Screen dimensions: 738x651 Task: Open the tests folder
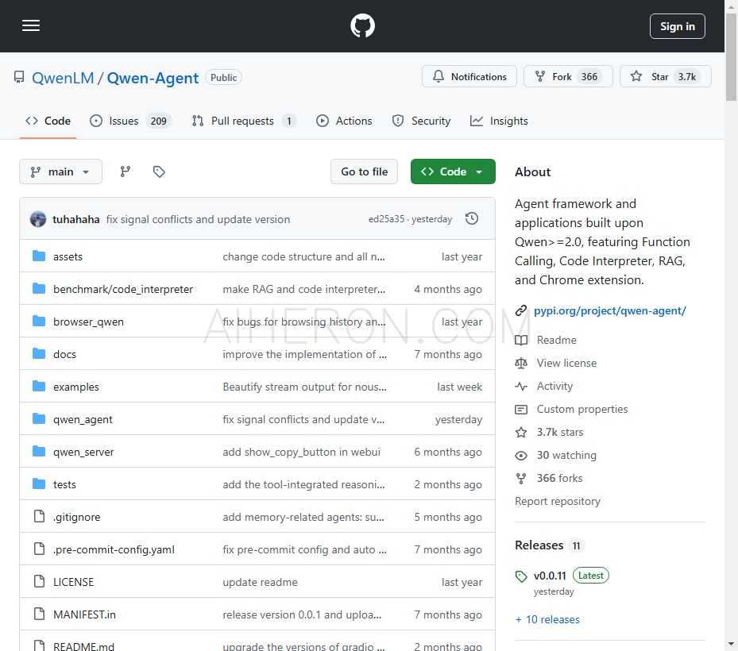pos(64,484)
